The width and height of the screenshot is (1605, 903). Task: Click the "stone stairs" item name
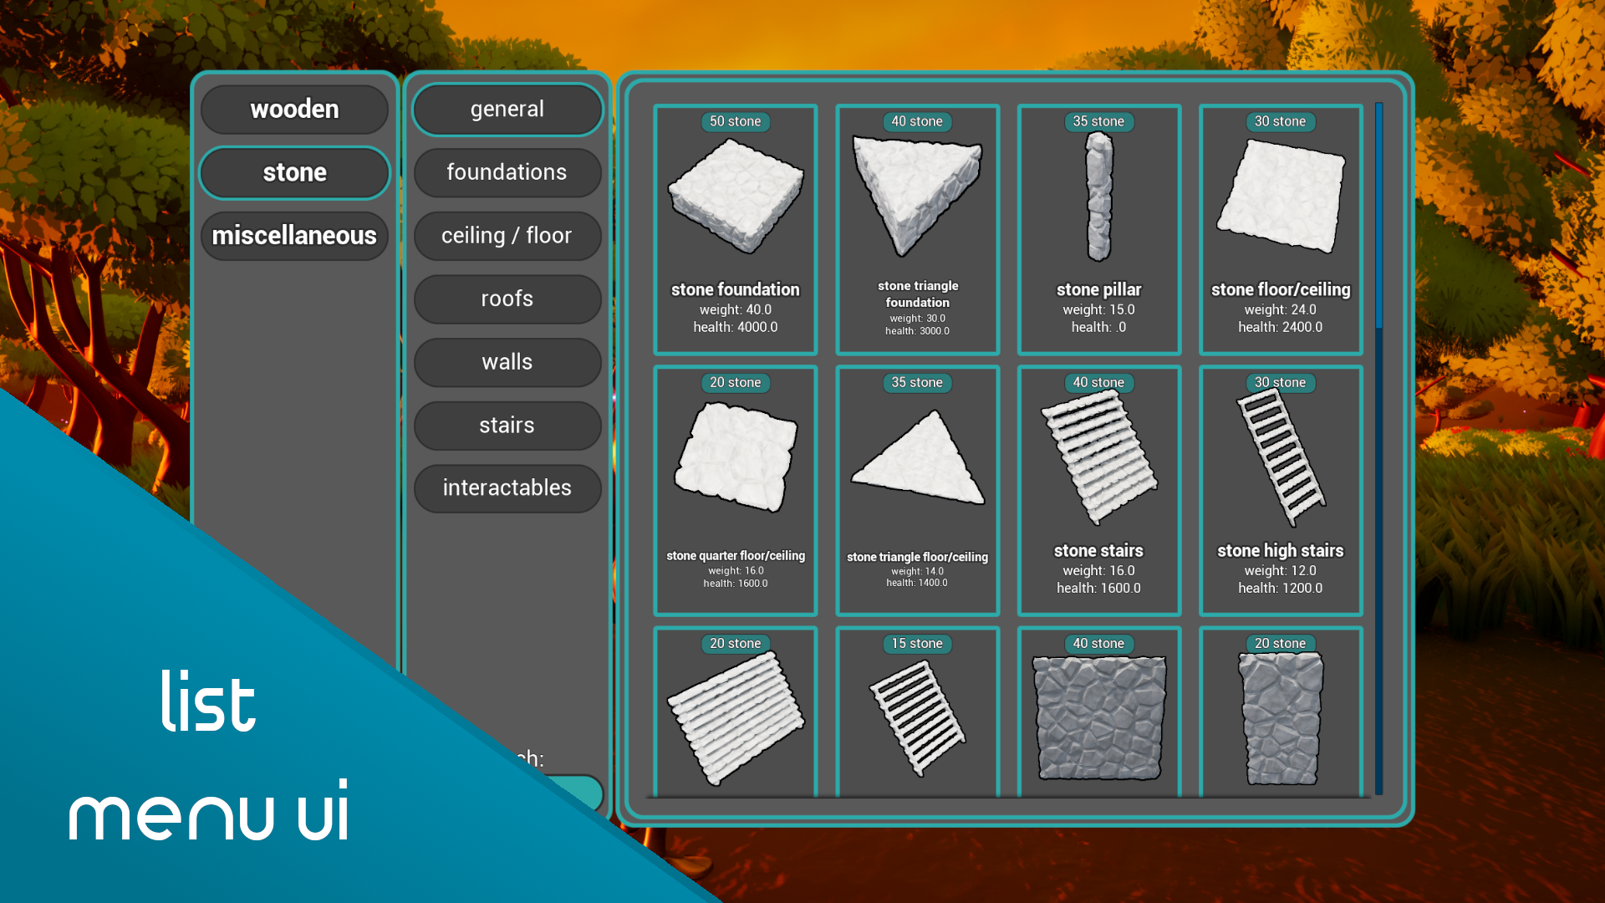pos(1099,551)
